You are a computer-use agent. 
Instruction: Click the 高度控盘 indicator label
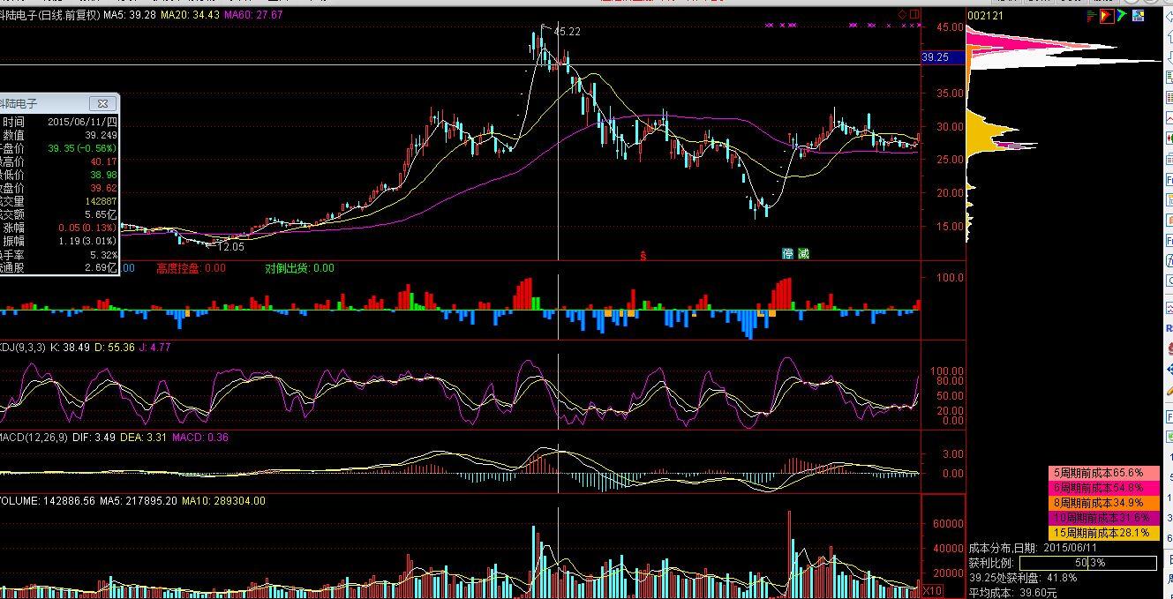177,268
